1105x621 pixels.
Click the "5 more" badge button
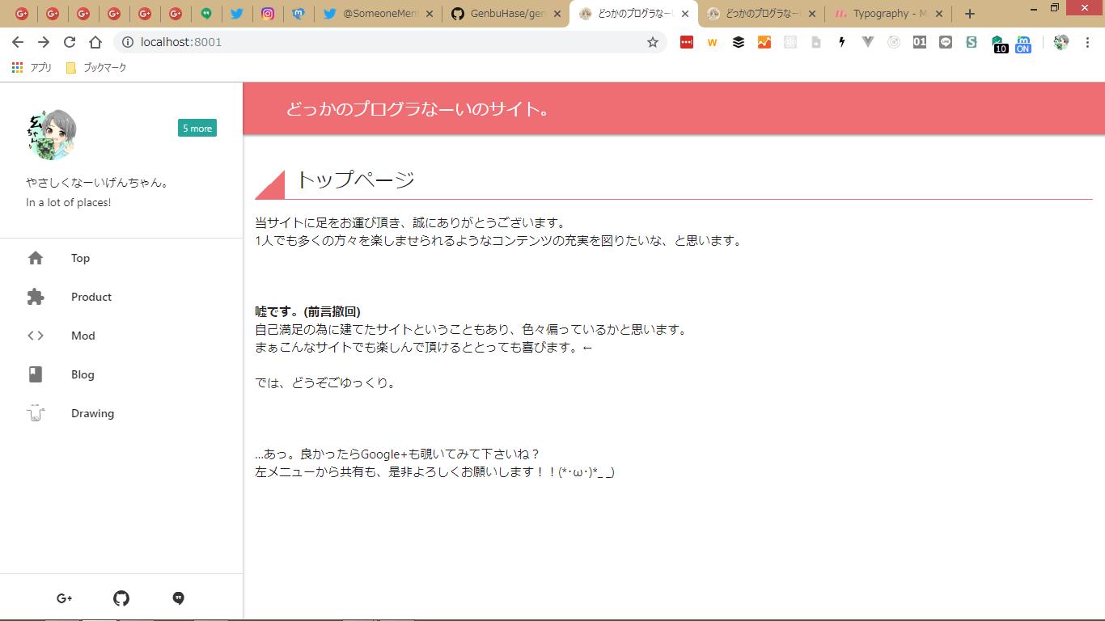click(x=197, y=128)
